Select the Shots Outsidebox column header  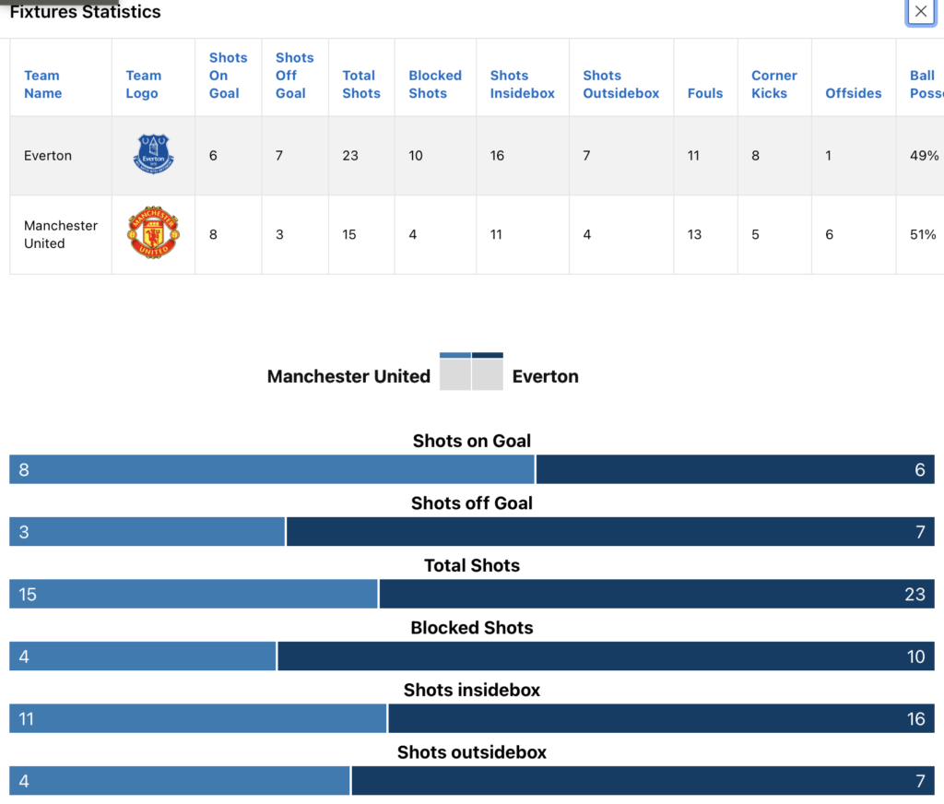click(x=620, y=84)
